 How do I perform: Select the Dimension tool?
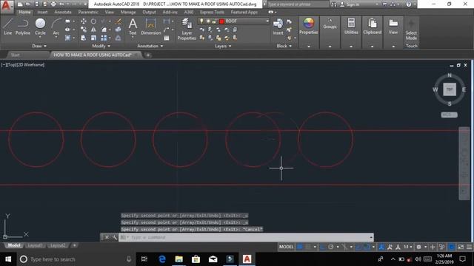click(x=150, y=27)
